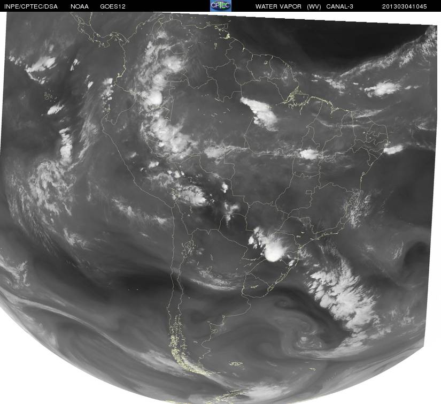Click the CPTEC logo in header

tap(221, 6)
